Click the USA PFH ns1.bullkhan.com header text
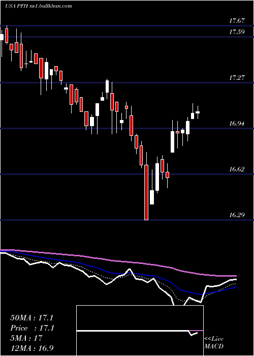The image size is (254, 356). pyautogui.click(x=38, y=6)
